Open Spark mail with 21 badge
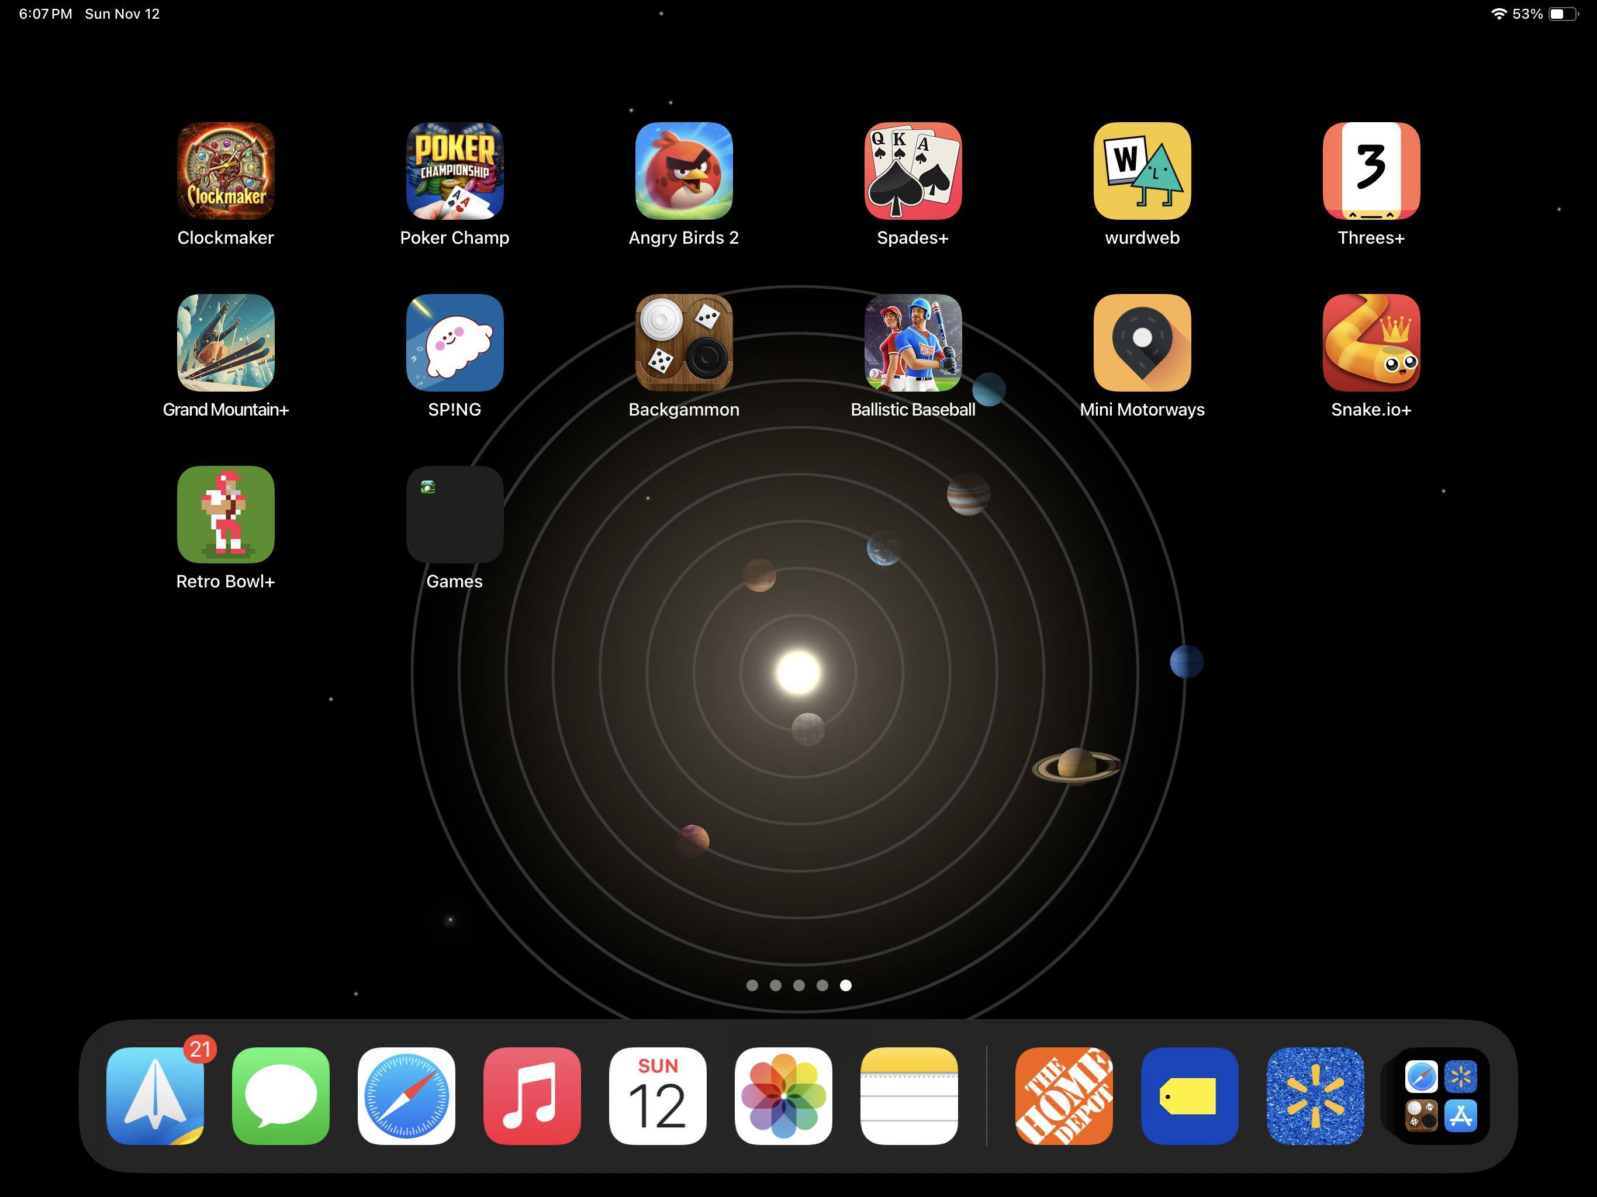This screenshot has width=1597, height=1197. [x=155, y=1095]
